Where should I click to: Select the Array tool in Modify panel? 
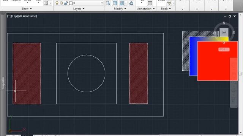(x=121, y=3)
